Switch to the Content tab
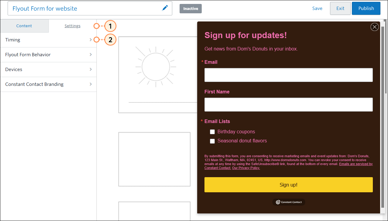 tap(24, 26)
